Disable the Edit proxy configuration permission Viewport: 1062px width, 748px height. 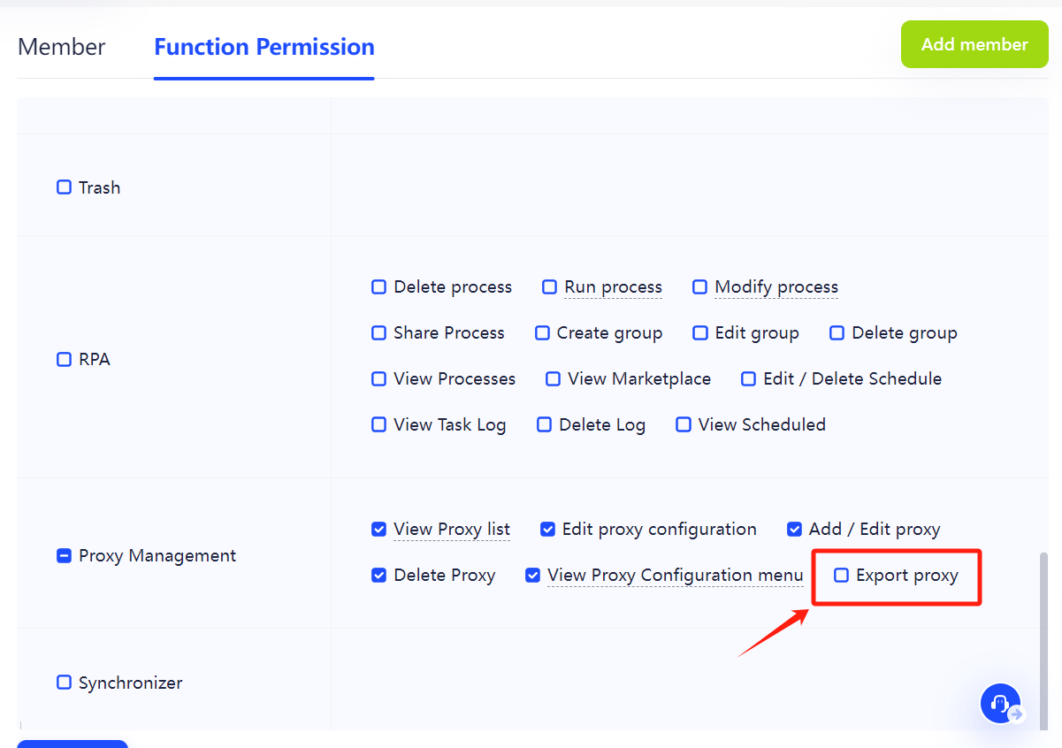547,530
